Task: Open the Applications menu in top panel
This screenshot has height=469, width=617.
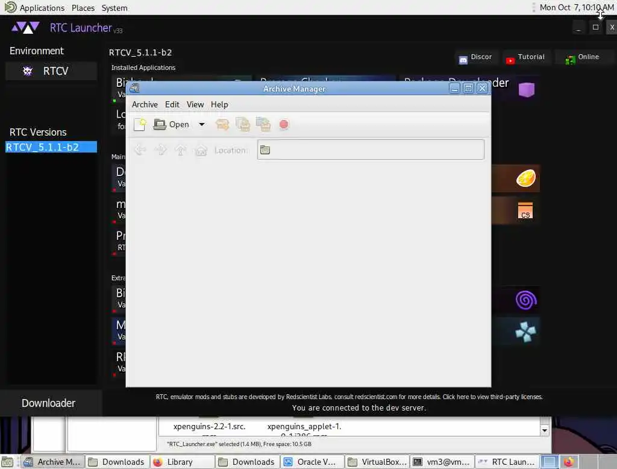Action: coord(42,8)
